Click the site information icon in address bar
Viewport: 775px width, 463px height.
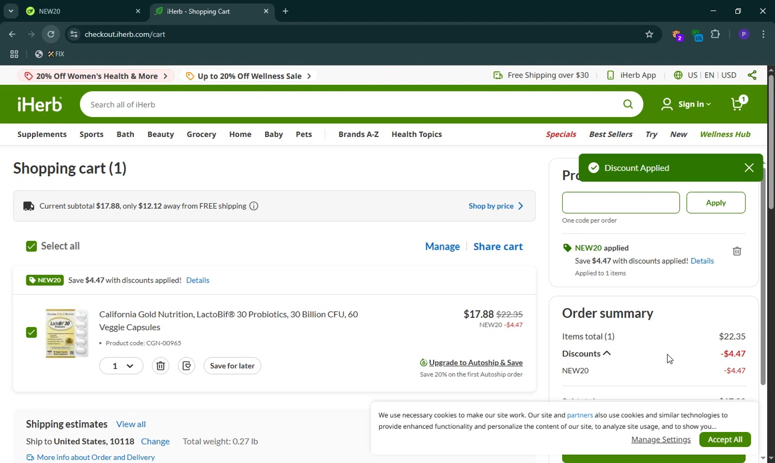[x=74, y=34]
